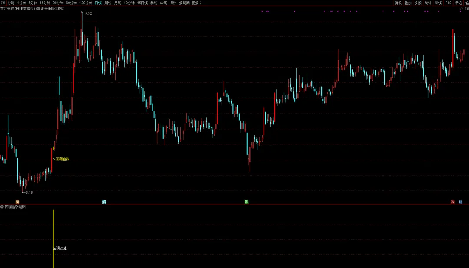The height and width of the screenshot is (268, 469).
Task: Click the 标记 mark button
Action: pyautogui.click(x=458, y=3)
